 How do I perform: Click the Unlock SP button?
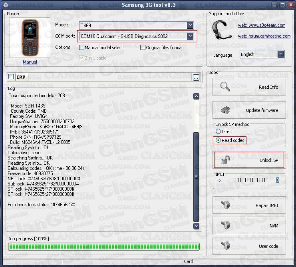249,160
